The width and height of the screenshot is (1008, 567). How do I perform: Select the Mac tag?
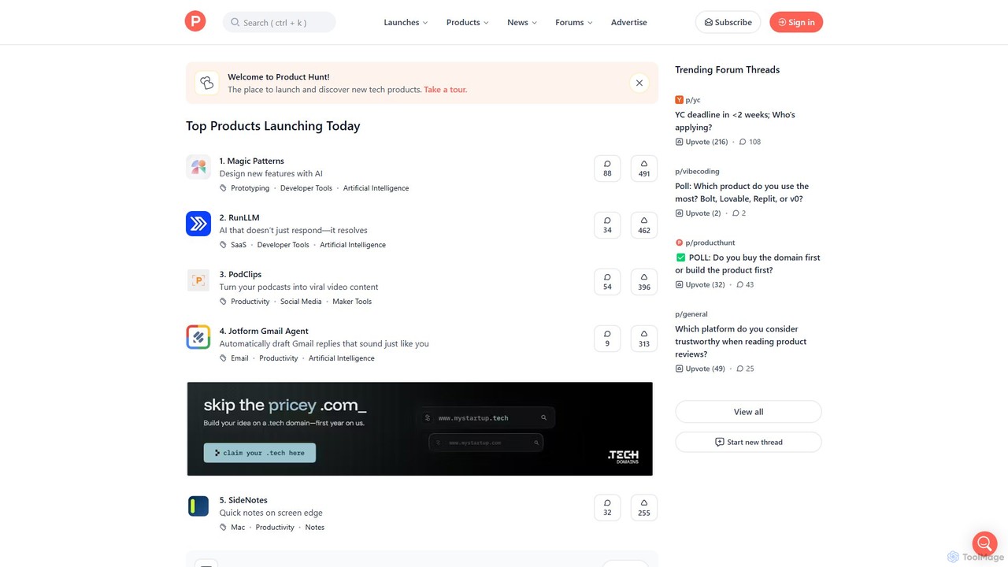tap(238, 528)
